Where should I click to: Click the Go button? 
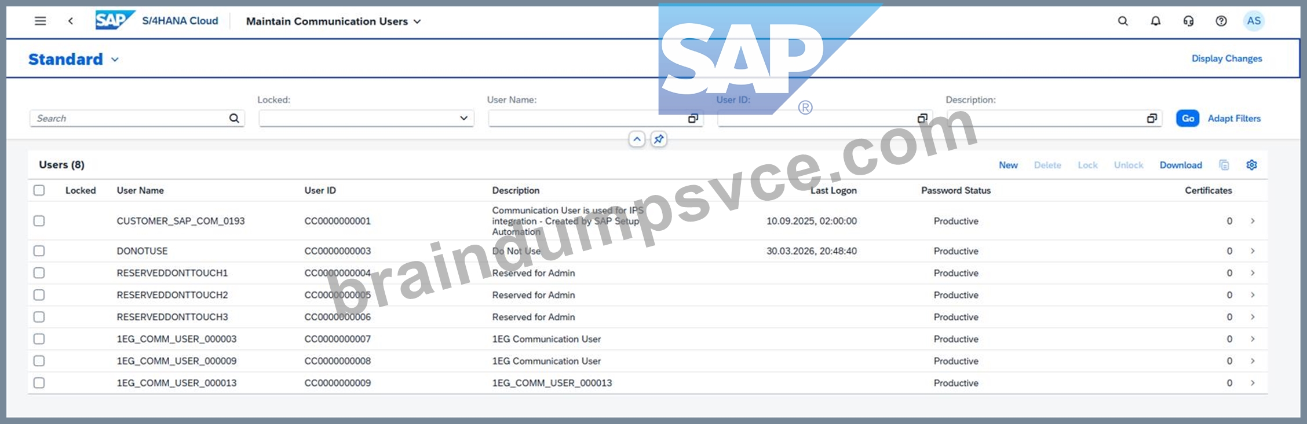[1188, 119]
